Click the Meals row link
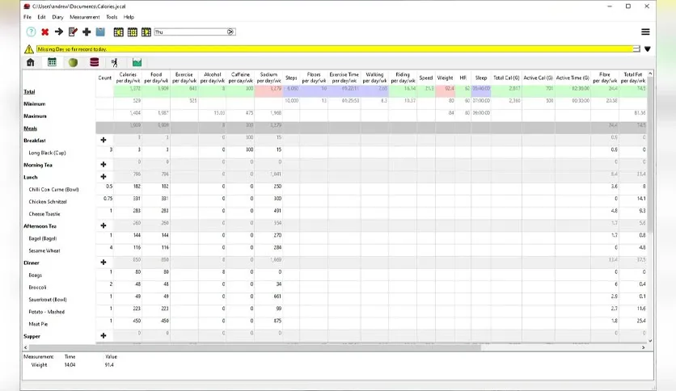The image size is (676, 391). click(x=30, y=128)
